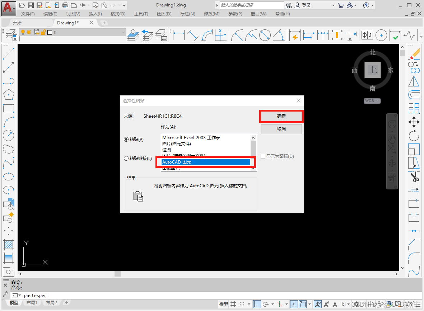Expand the login (登录) account dropdown
The width and height of the screenshot is (424, 311).
(333, 5)
